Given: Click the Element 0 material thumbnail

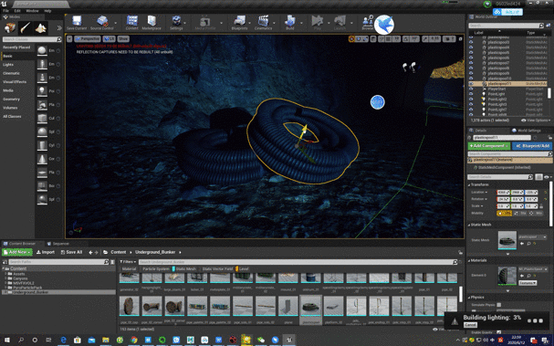Looking at the screenshot, I should pyautogui.click(x=507, y=276).
